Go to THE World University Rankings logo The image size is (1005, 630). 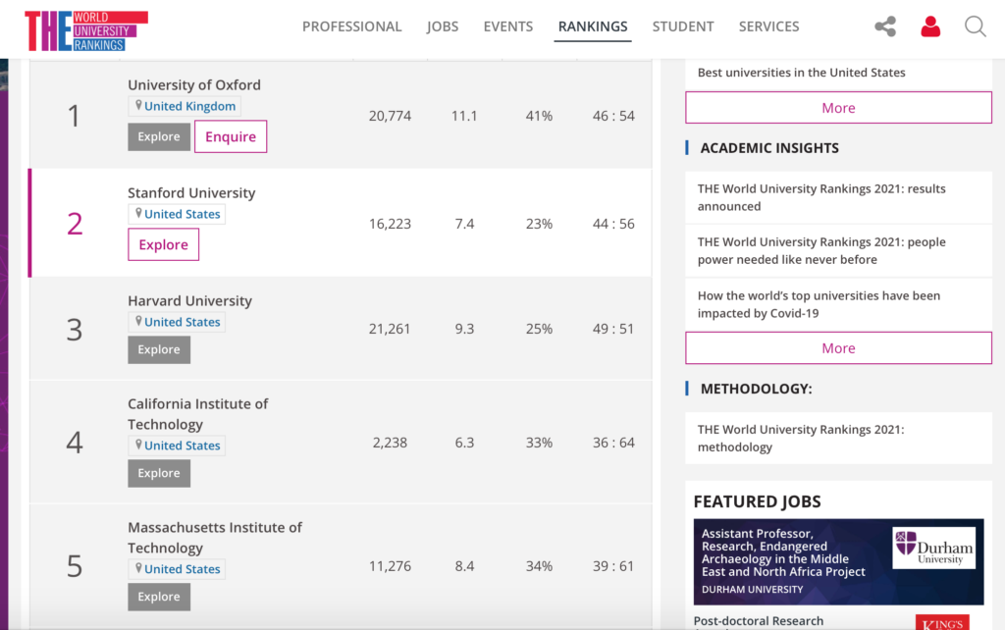[x=86, y=30]
